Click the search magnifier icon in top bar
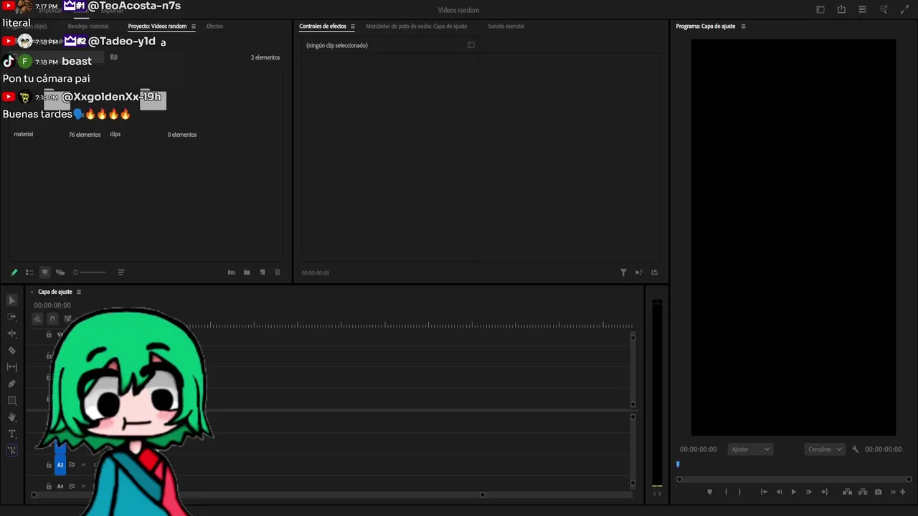Image resolution: width=918 pixels, height=516 pixels. coord(884,9)
